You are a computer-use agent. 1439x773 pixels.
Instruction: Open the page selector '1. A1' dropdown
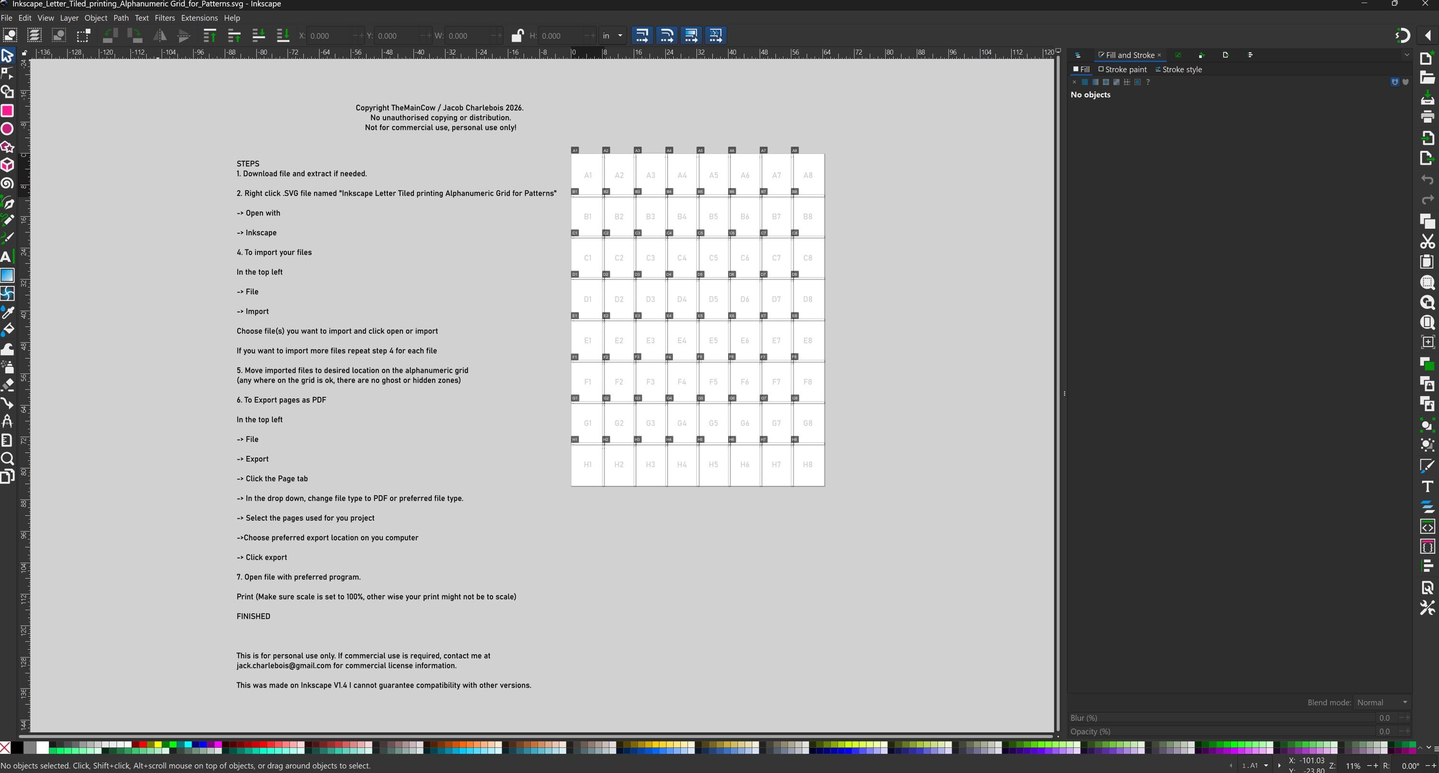click(1255, 766)
